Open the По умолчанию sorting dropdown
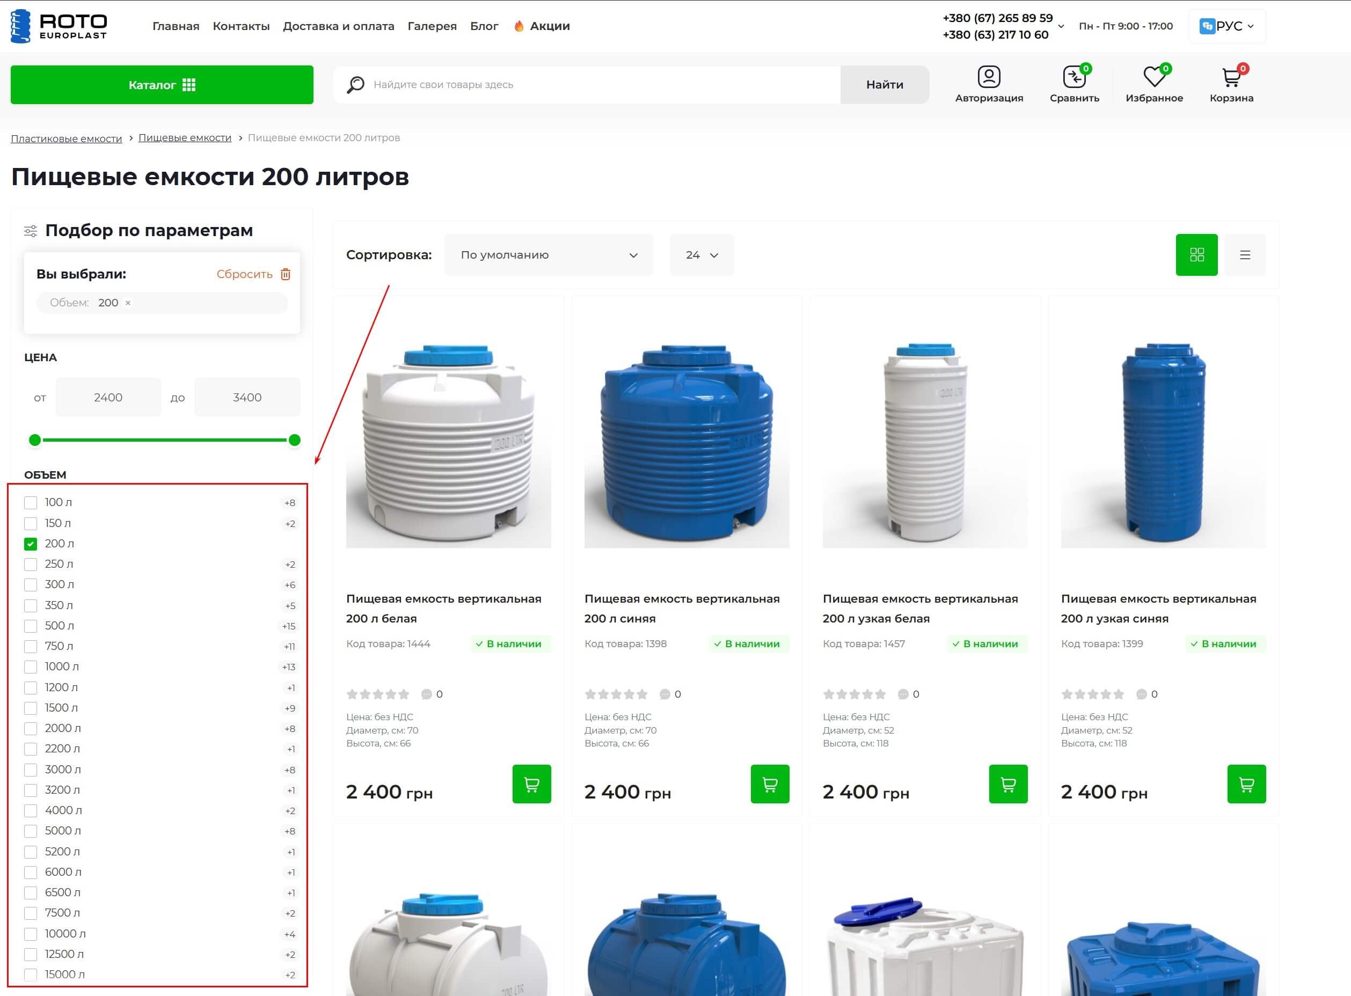Viewport: 1351px width, 996px height. tap(549, 255)
